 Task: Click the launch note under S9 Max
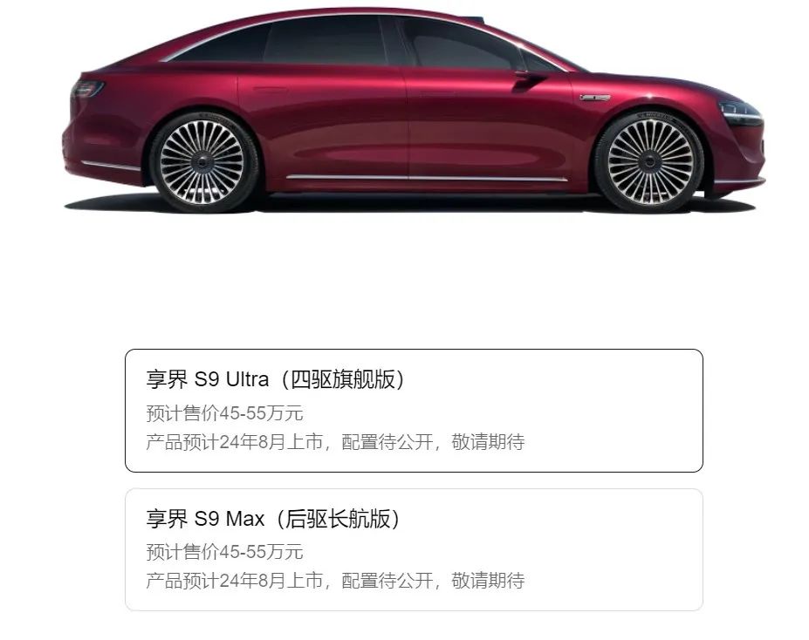(x=335, y=580)
